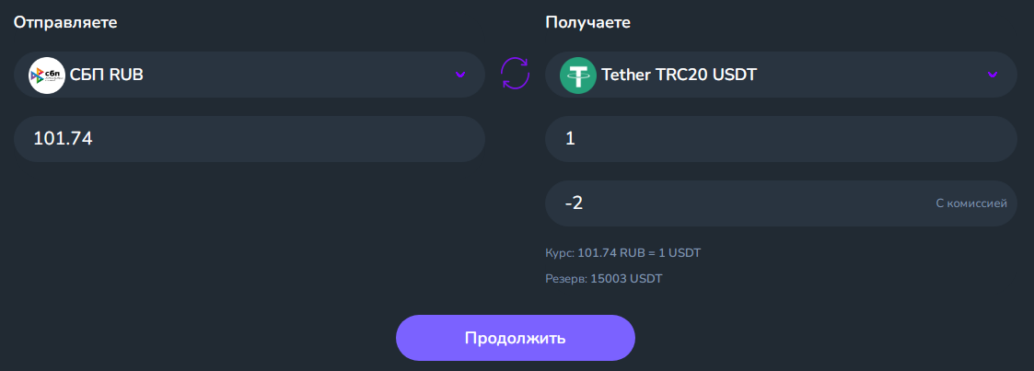The height and width of the screenshot is (371, 1034).
Task: Select the СБП RUB text label
Action: pos(106,75)
